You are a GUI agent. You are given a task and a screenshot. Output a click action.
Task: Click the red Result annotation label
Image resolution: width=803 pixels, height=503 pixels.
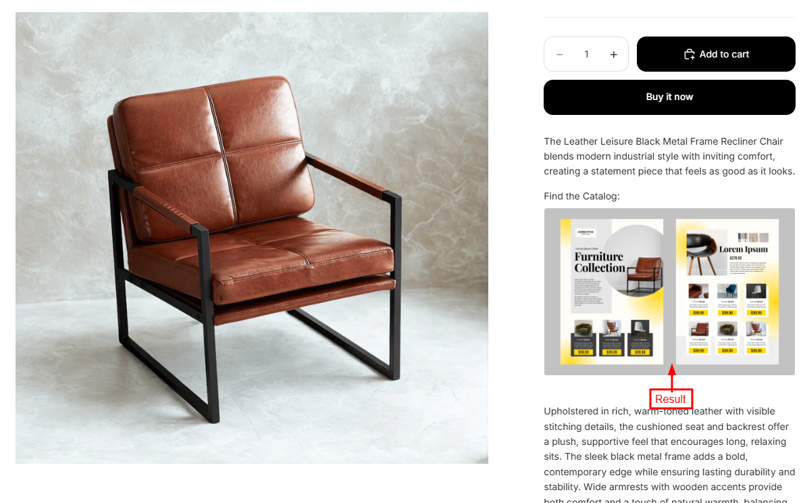pyautogui.click(x=671, y=399)
